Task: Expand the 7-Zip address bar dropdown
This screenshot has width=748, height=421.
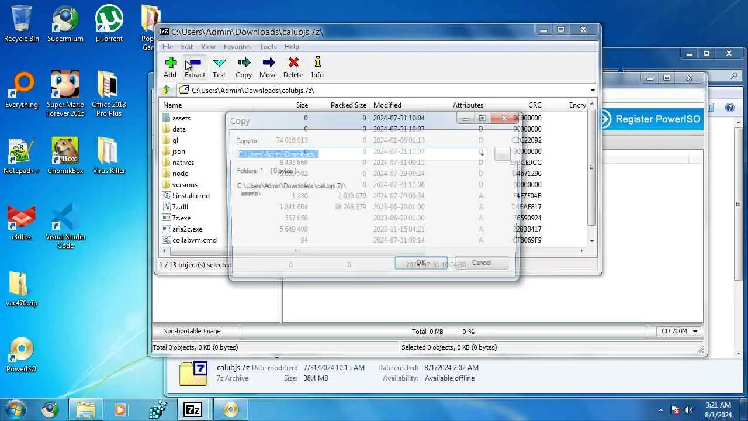Action: 593,91
